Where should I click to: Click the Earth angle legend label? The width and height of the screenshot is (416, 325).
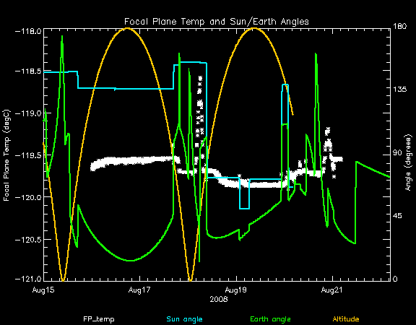[x=270, y=319]
